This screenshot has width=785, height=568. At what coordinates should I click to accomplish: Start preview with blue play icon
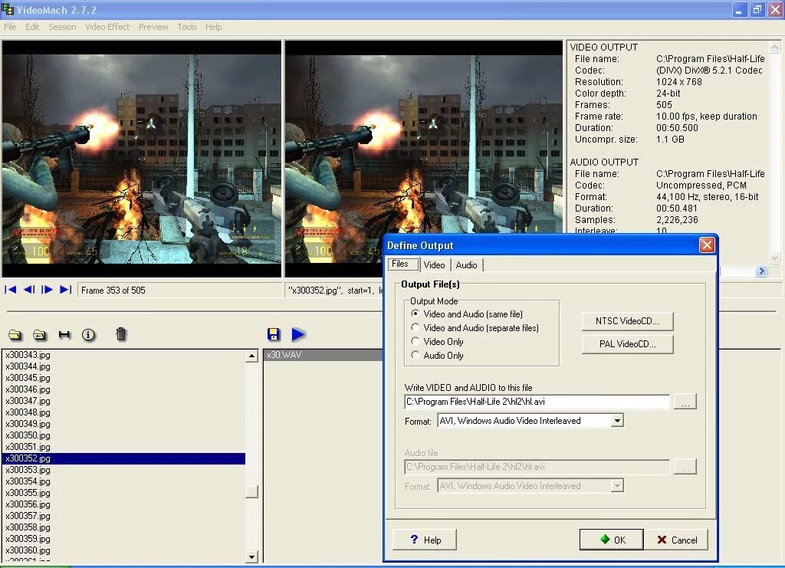[298, 334]
